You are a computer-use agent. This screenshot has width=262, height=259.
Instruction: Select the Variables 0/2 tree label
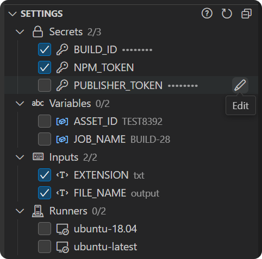point(79,104)
